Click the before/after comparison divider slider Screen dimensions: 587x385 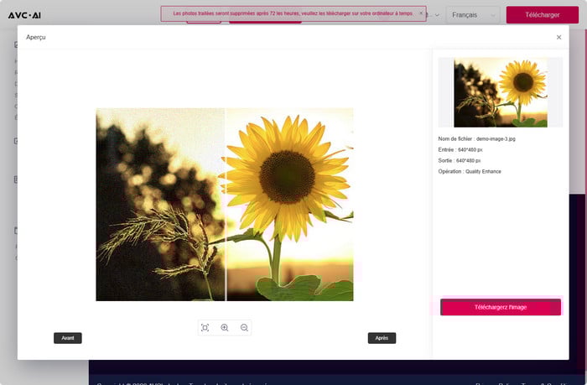(226, 205)
